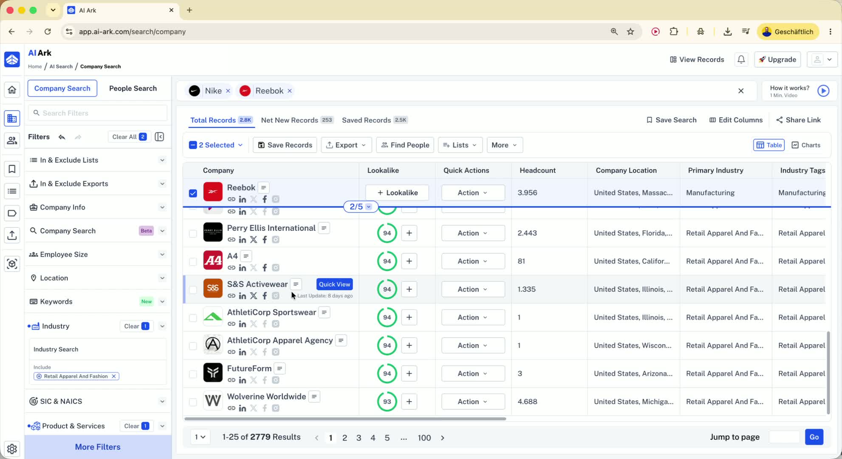Expand the 2/5 selected companies indicator
842x459 pixels.
(x=360, y=207)
